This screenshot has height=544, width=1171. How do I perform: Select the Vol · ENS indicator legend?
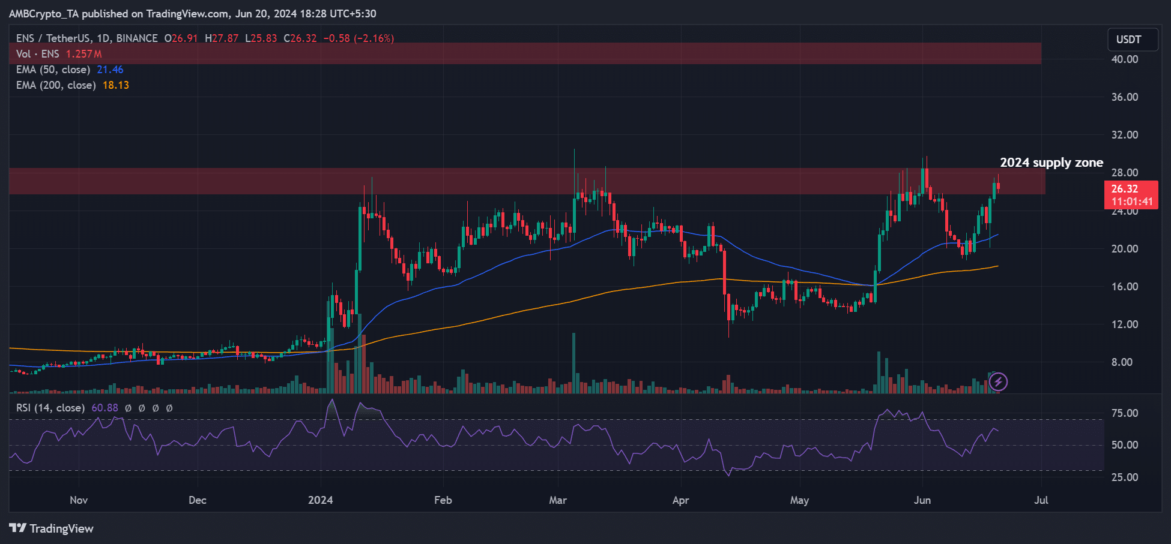(x=37, y=54)
